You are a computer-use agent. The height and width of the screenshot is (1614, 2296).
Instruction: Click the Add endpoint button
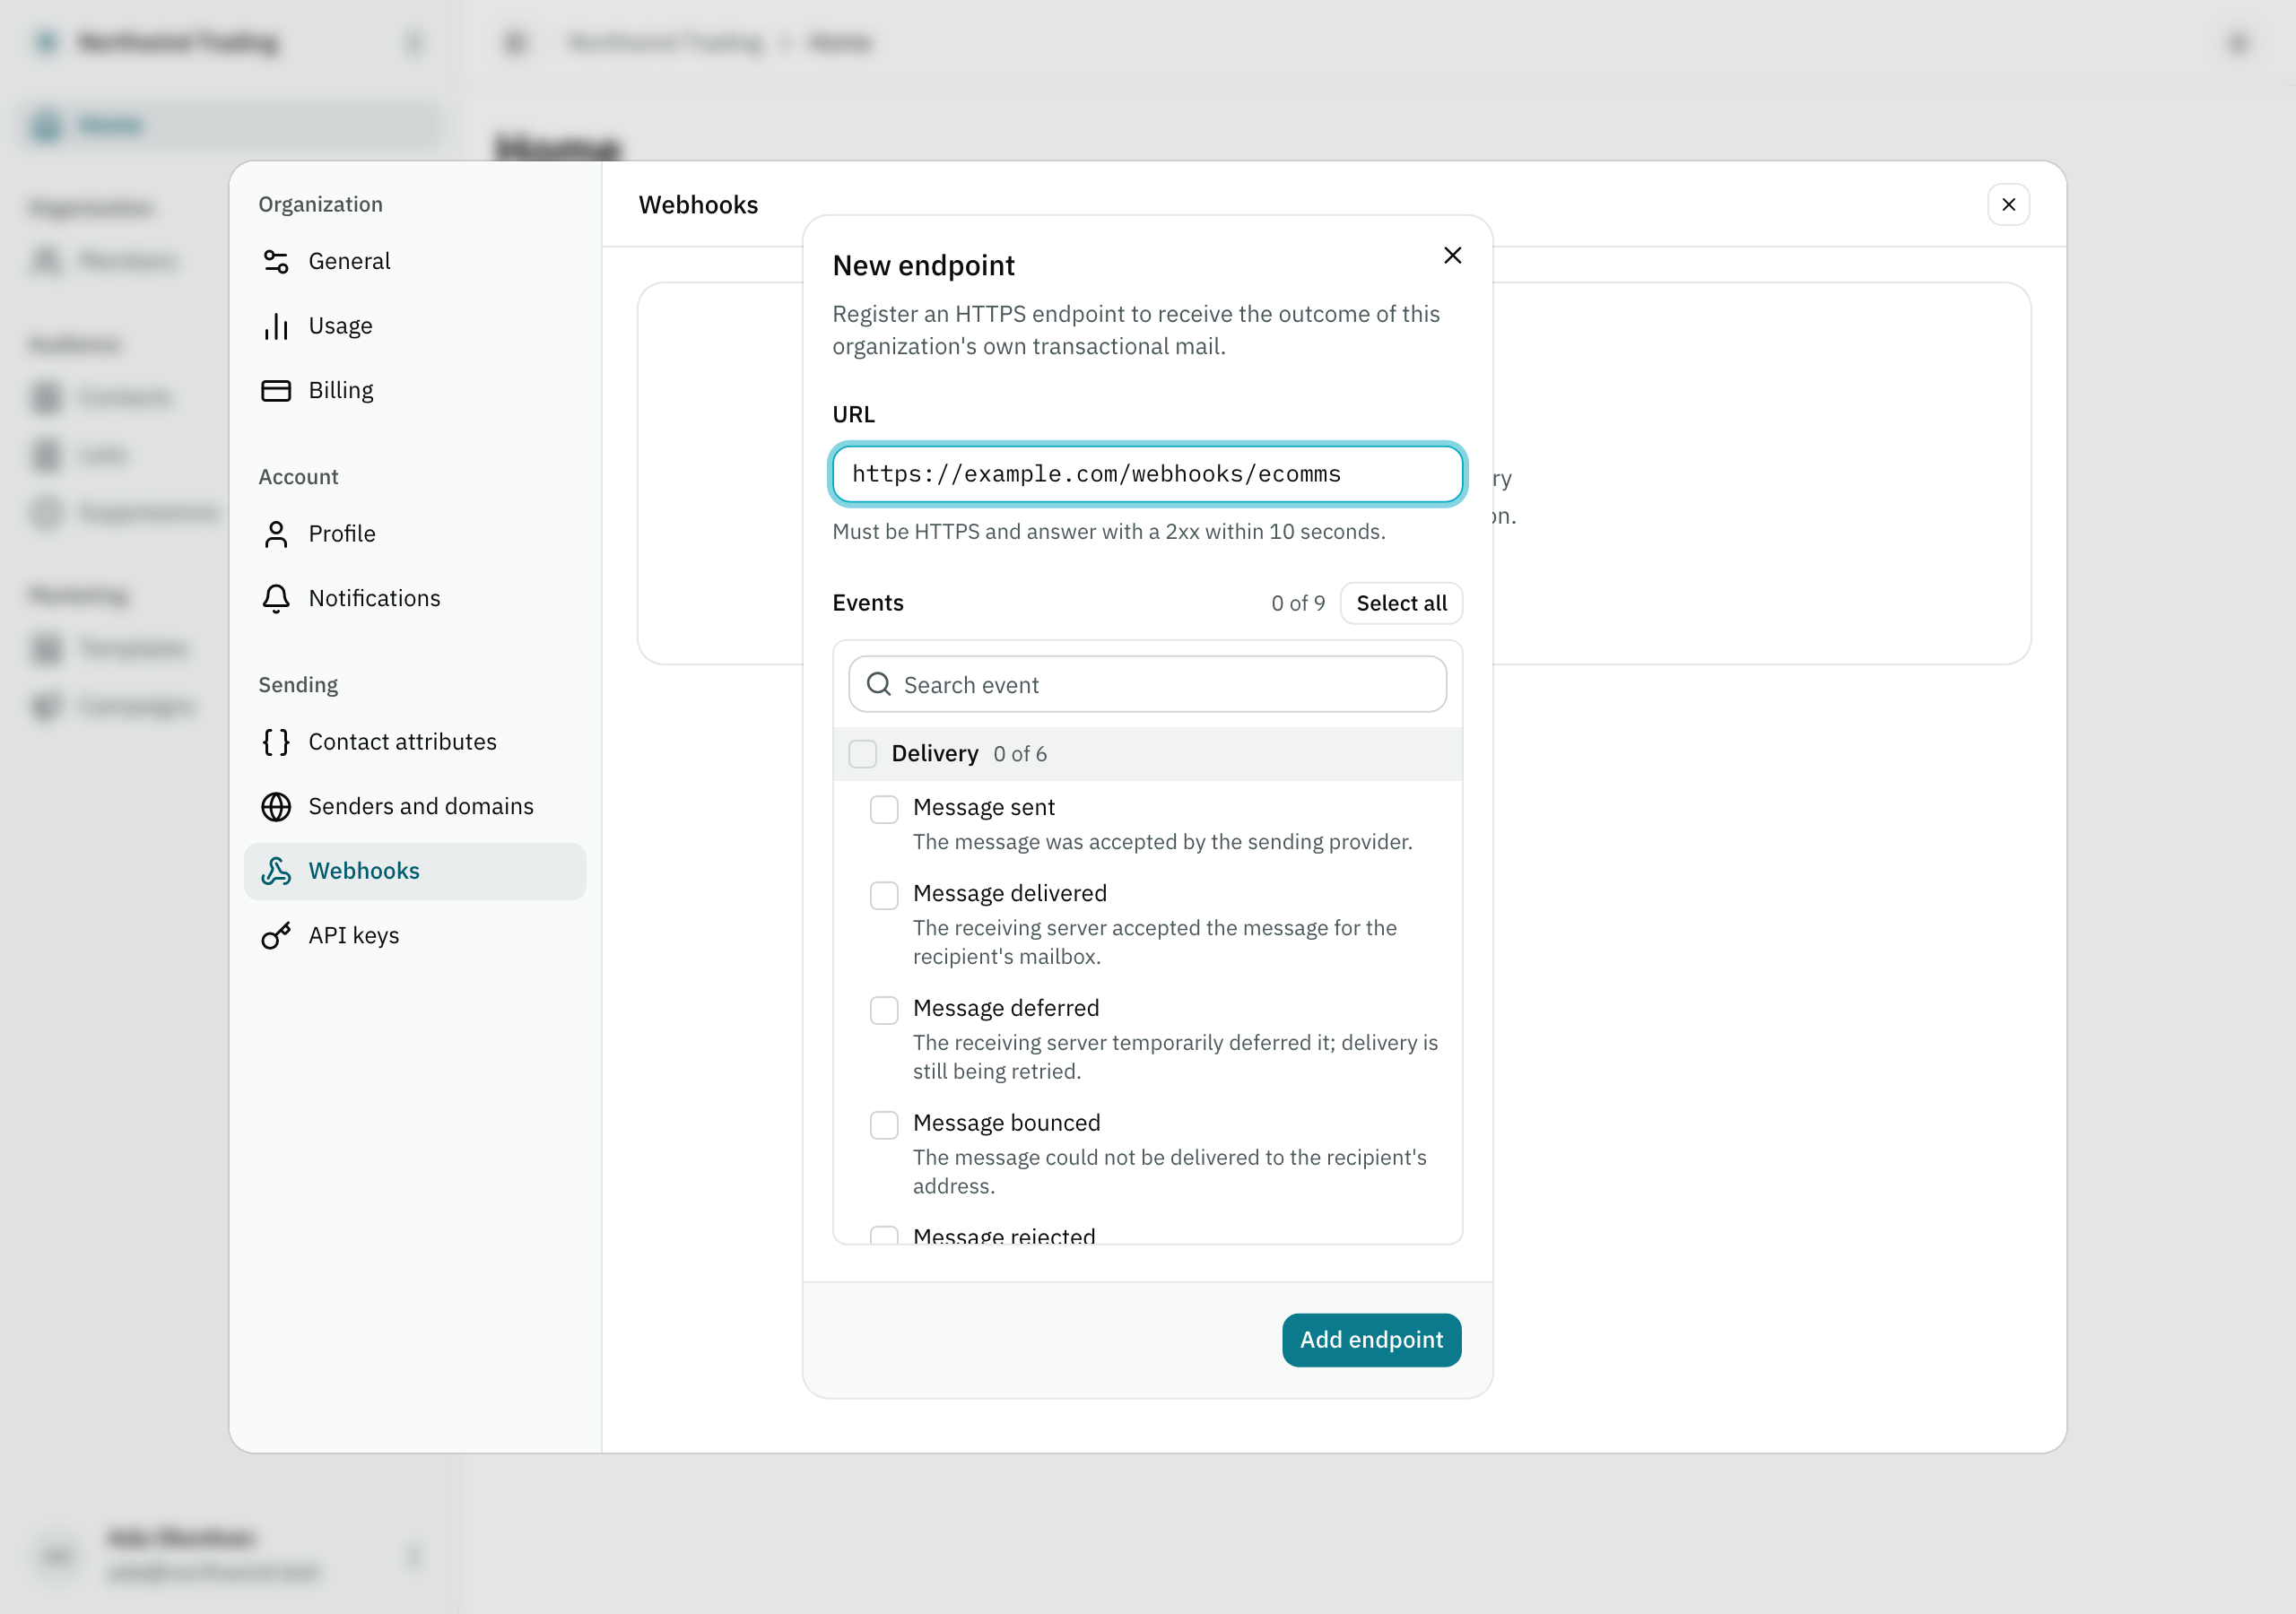click(1371, 1340)
